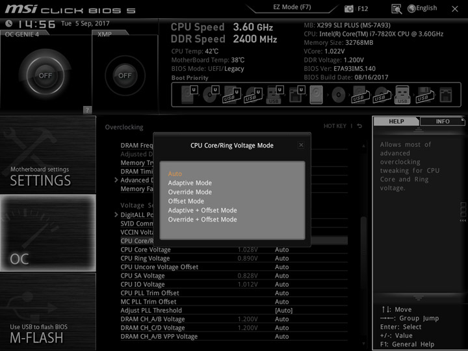
Task: Choose Auto voltage mode option
Action: pos(175,174)
